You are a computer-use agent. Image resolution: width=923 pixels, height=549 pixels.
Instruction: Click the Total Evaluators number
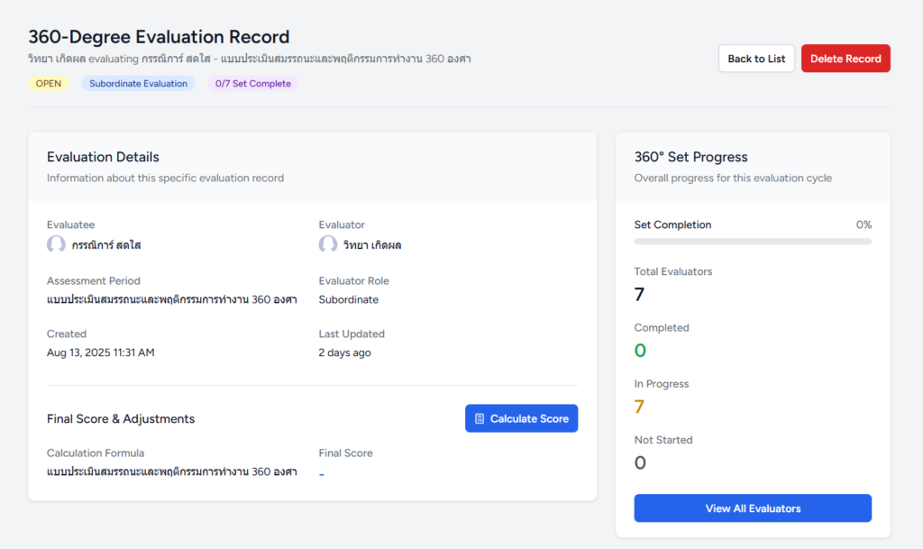tap(639, 294)
